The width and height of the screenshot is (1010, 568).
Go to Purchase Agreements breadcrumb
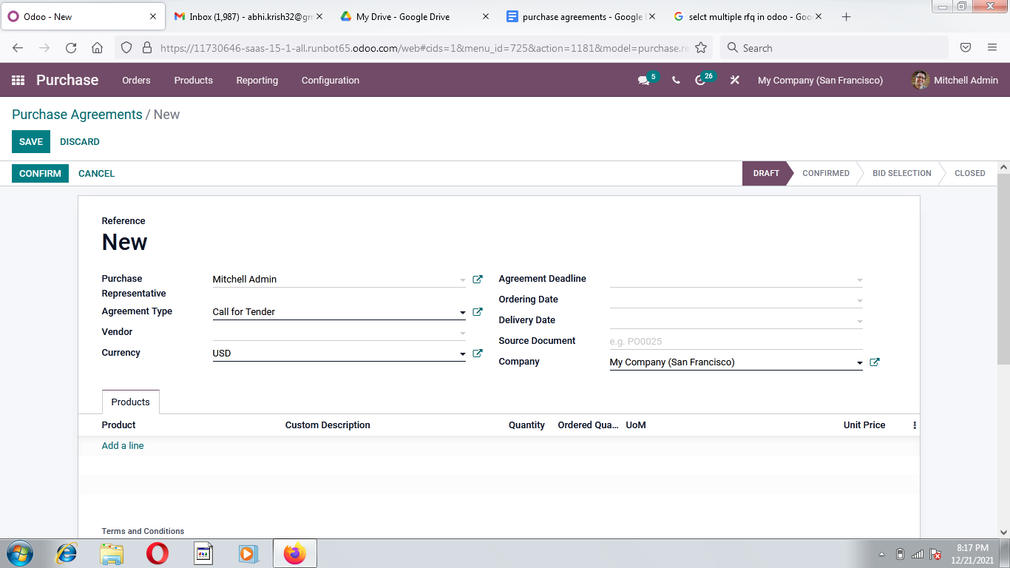pyautogui.click(x=77, y=115)
